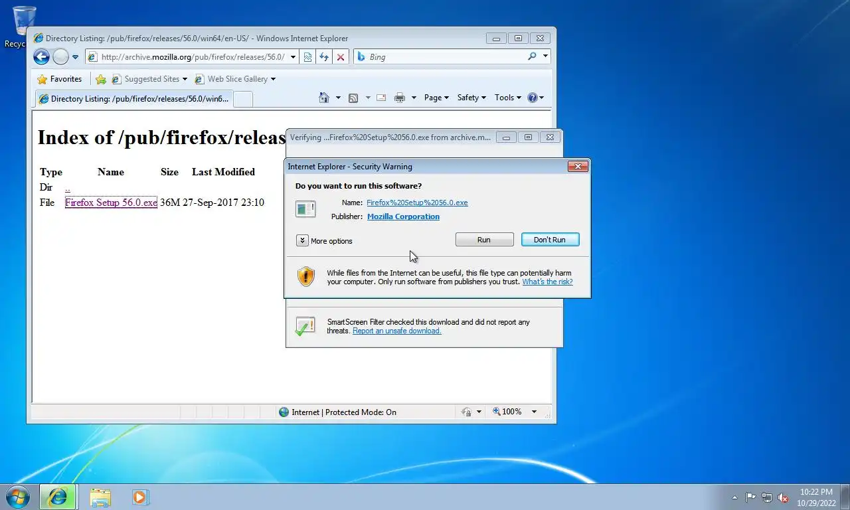Click Internet Explorer in the taskbar

click(x=58, y=497)
